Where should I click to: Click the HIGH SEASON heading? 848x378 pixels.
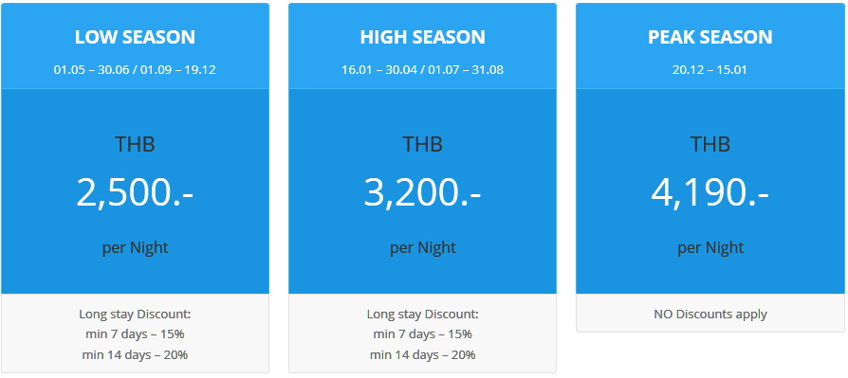tap(422, 37)
